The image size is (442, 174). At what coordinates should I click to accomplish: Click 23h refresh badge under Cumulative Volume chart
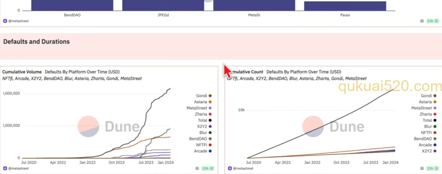click(208, 168)
